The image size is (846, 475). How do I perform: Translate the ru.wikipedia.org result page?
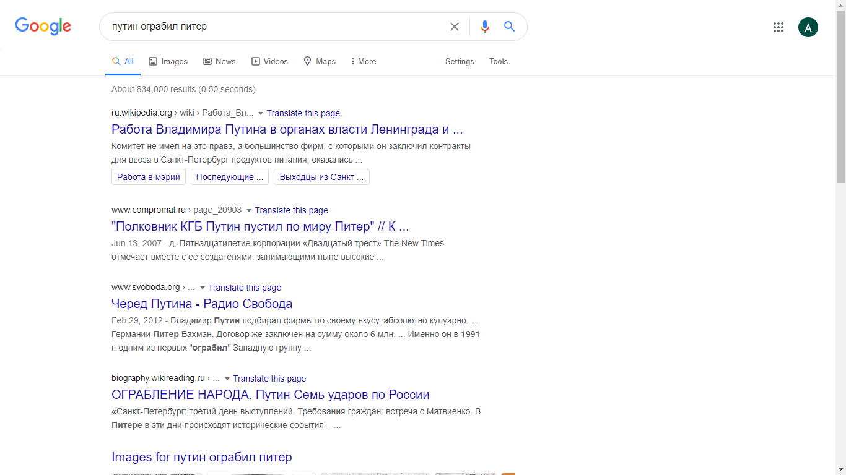303,113
